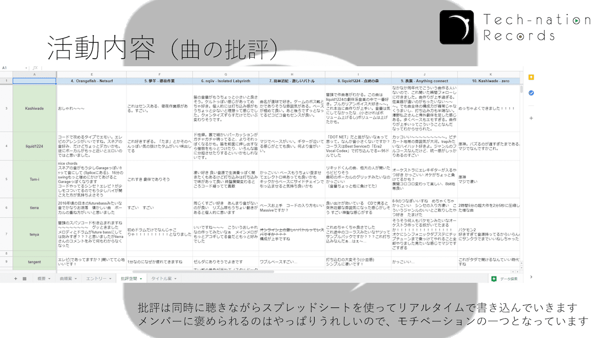Open the Google Tasks side panel icon
This screenshot has height=338, width=602.
(x=531, y=93)
